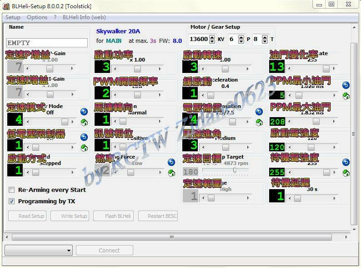Click right arrow of PWM開關頻率 slider
This screenshot has width=361, height=268.
tap(160, 95)
